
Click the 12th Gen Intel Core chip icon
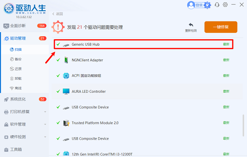(x=66, y=154)
